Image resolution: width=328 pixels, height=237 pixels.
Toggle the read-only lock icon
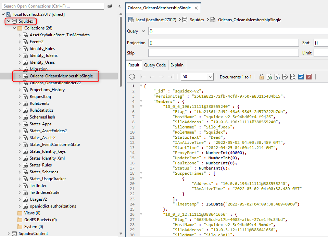click(262, 77)
